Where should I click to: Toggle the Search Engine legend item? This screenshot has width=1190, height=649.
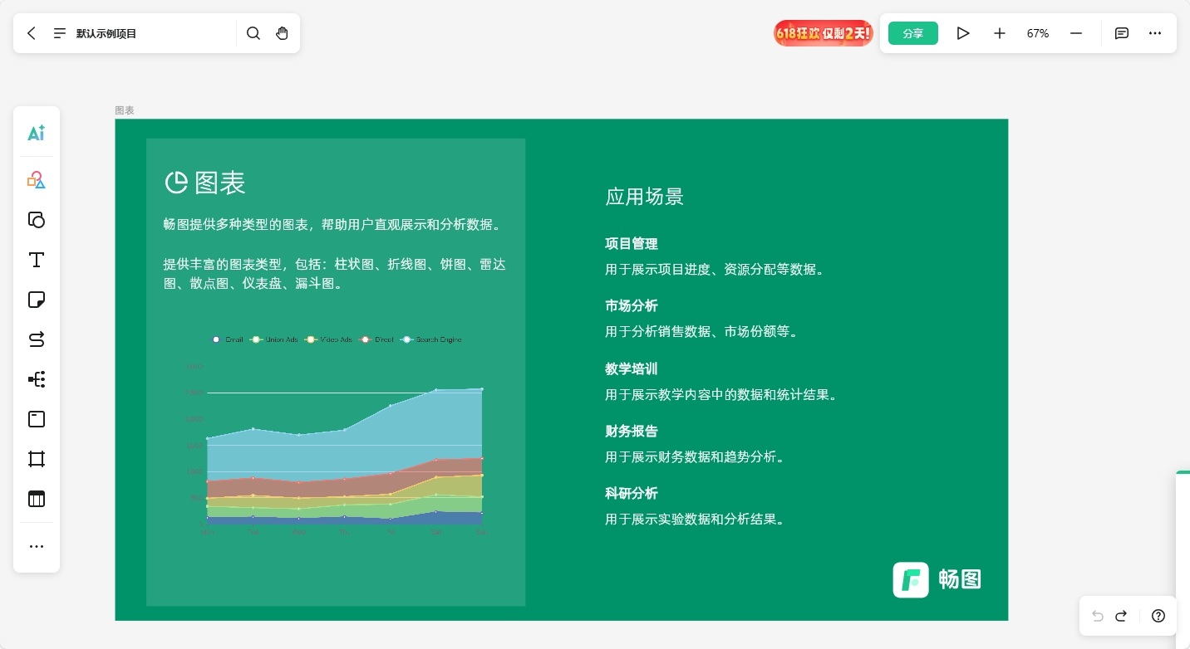coord(431,339)
